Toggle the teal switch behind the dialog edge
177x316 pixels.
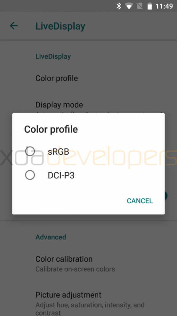[x=166, y=196]
